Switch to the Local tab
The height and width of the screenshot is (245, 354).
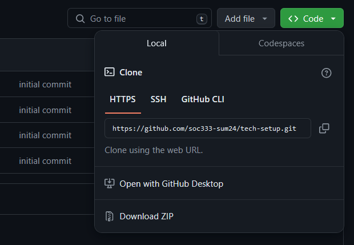coord(156,43)
